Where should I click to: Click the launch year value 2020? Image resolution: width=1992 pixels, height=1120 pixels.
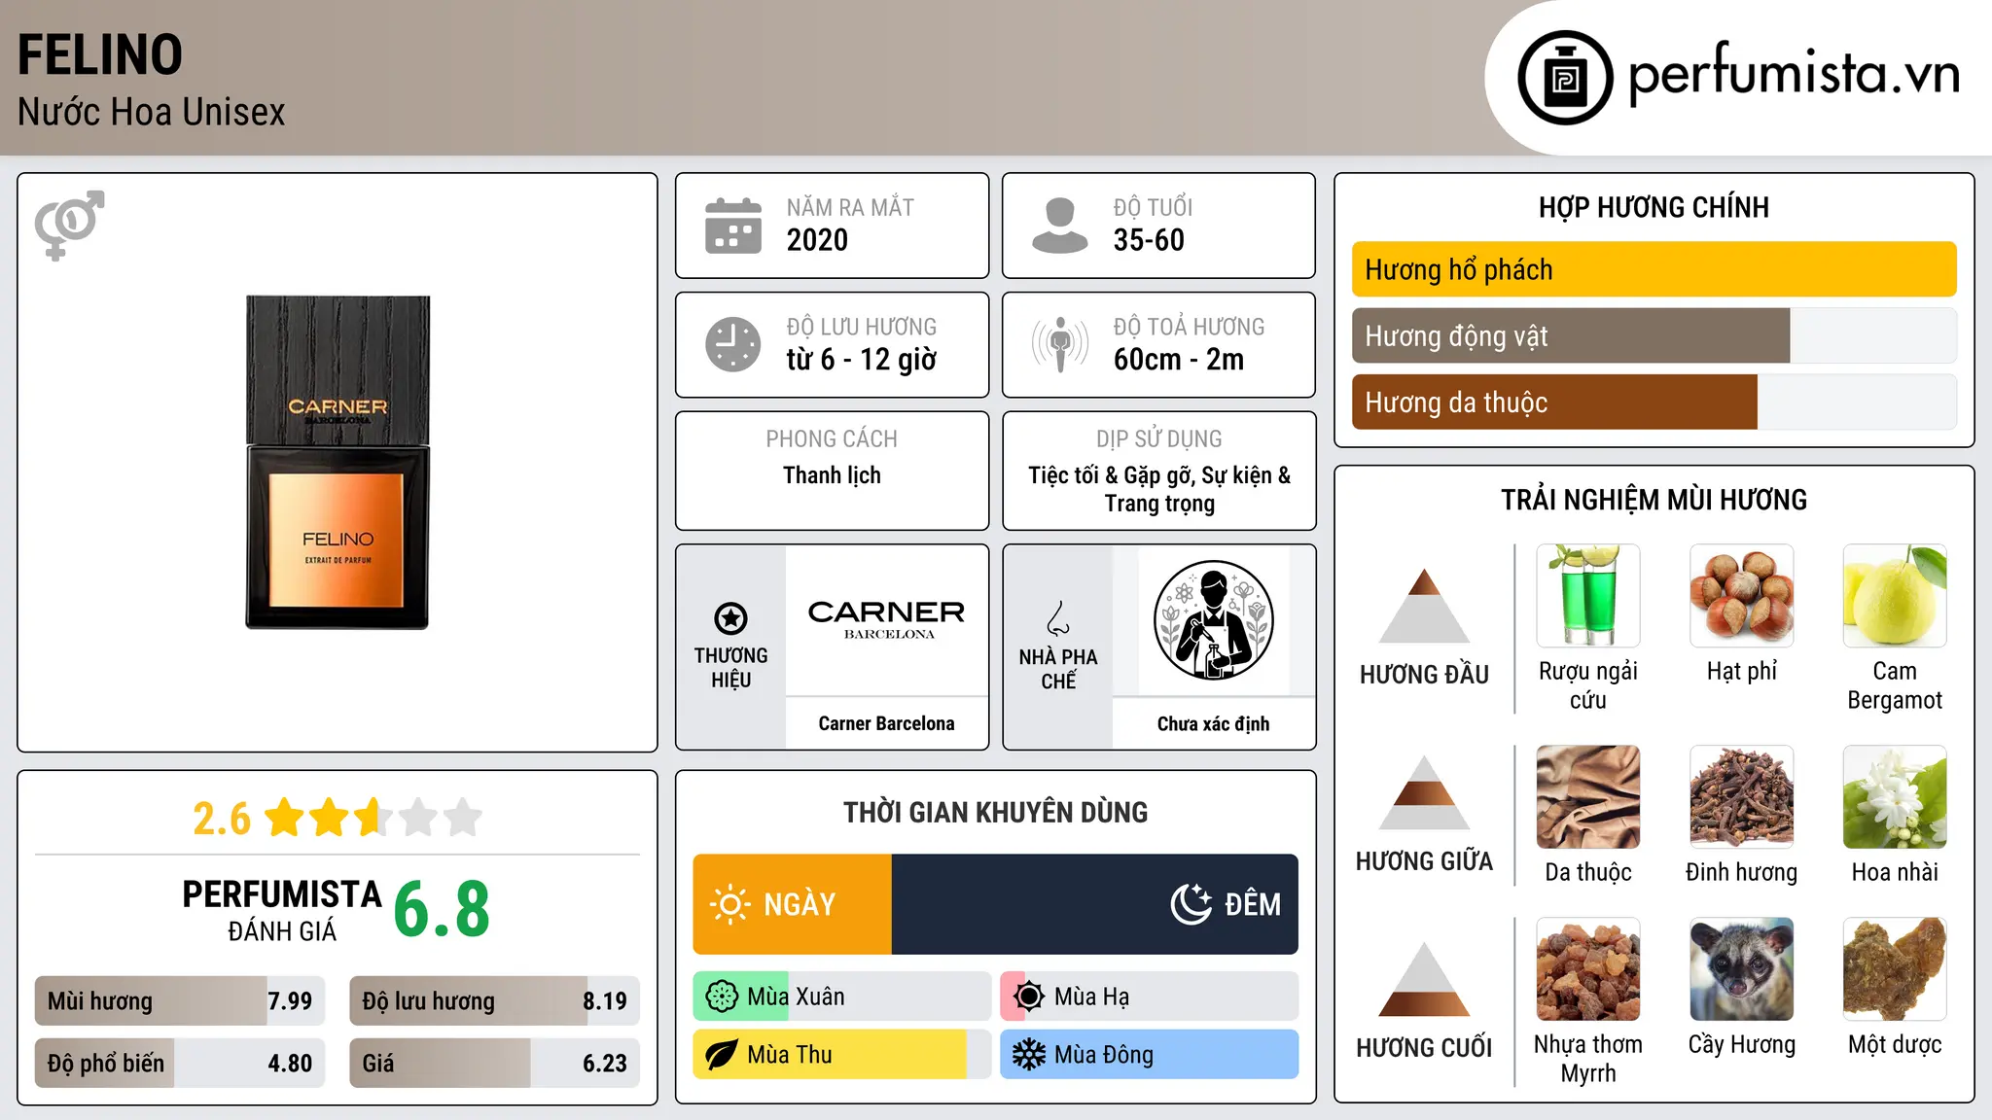point(817,240)
